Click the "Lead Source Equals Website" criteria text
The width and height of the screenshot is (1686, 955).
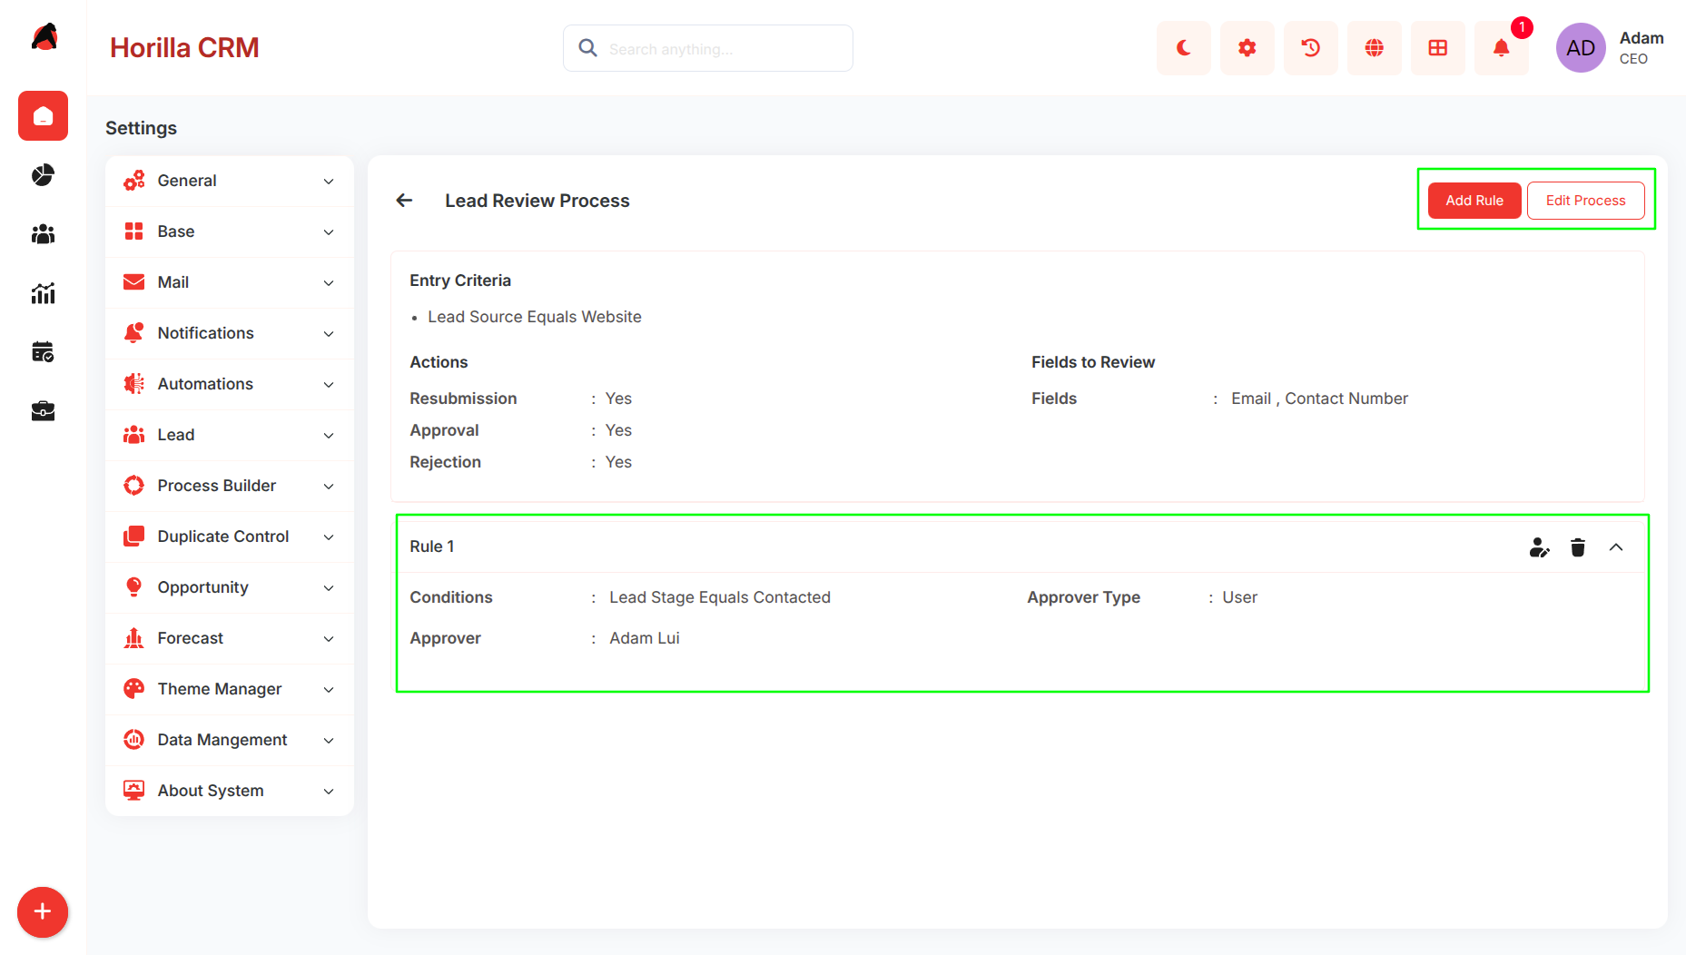coord(535,317)
